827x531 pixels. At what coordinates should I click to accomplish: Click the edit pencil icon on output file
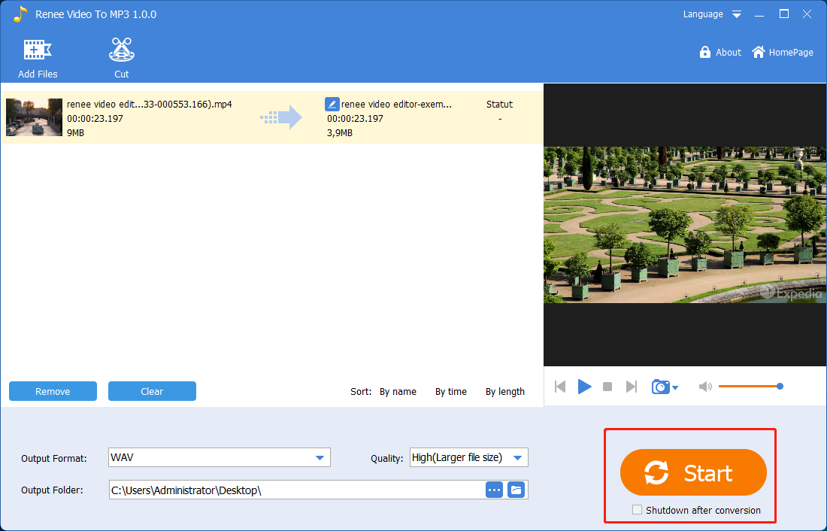332,105
